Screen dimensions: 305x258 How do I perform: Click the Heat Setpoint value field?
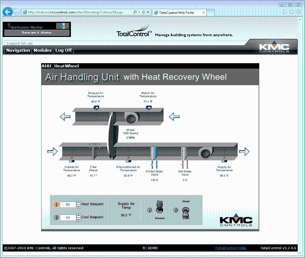pyautogui.click(x=68, y=205)
